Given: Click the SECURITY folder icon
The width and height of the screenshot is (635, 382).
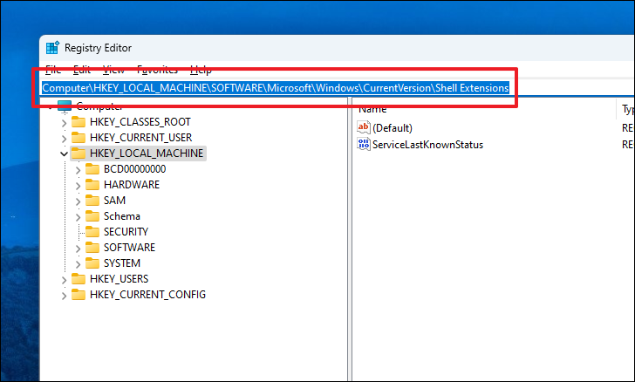Looking at the screenshot, I should 92,232.
